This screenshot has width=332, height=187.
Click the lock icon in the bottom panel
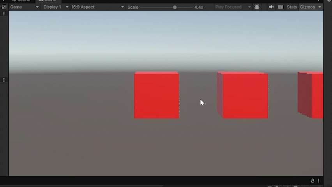click(x=312, y=181)
